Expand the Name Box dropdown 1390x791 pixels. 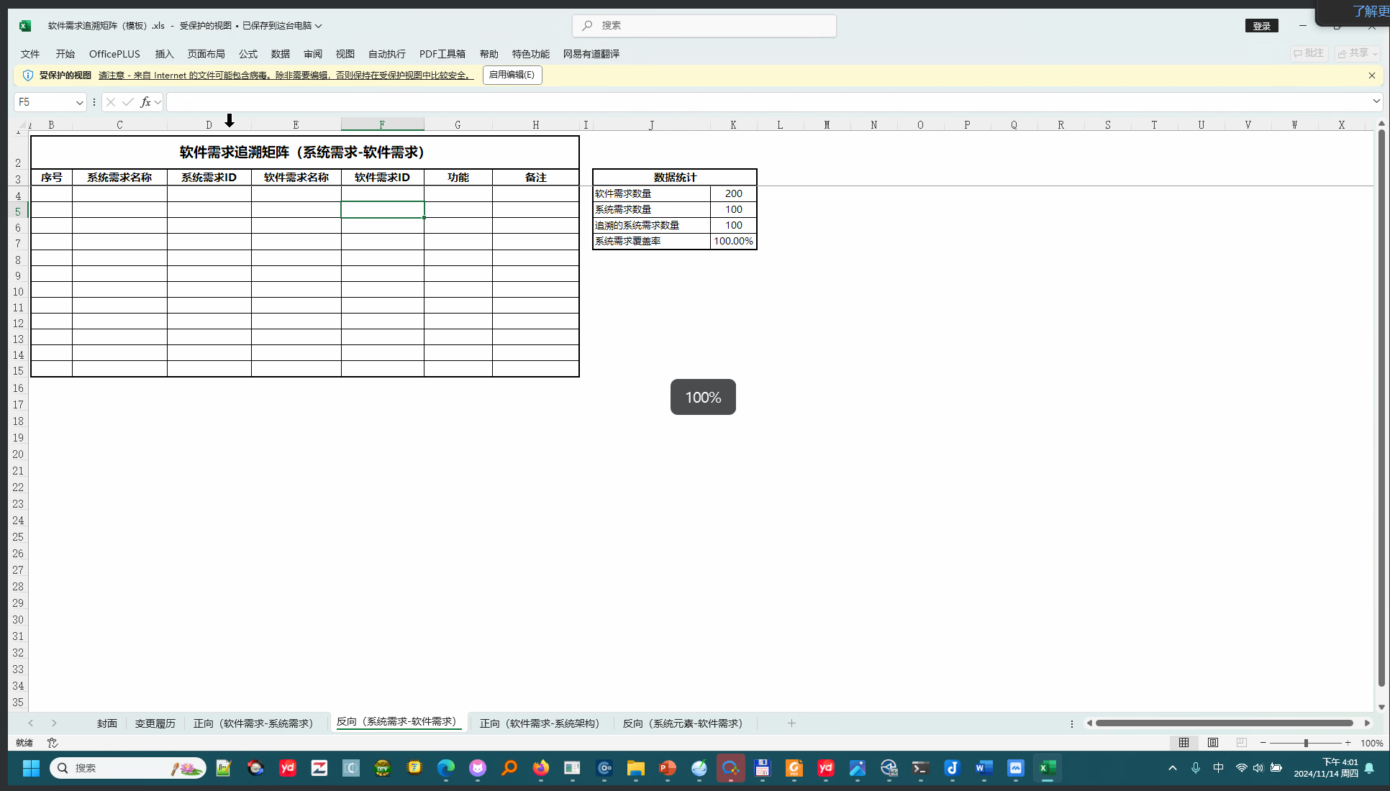pos(79,102)
